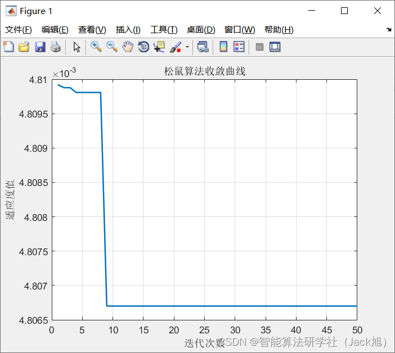
Task: Print the figure using the printer icon
Action: (x=56, y=47)
